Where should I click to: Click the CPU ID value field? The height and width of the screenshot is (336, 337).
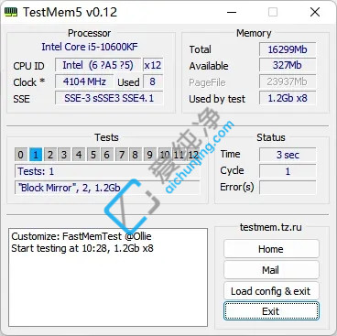point(98,65)
